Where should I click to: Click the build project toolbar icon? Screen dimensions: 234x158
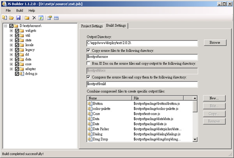[x=50, y=18]
